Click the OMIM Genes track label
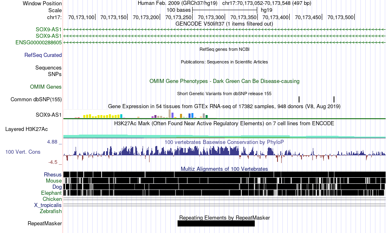 tap(46, 87)
